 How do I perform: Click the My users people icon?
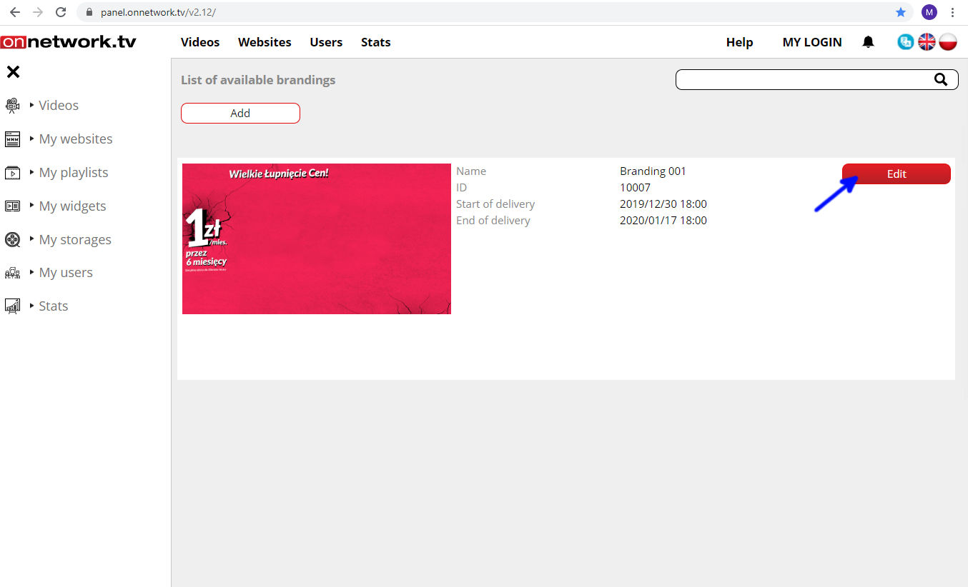(x=12, y=273)
